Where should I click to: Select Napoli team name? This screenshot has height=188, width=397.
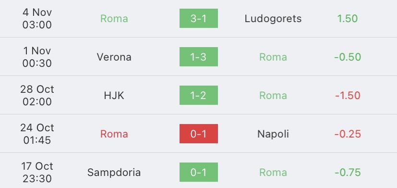click(x=273, y=134)
